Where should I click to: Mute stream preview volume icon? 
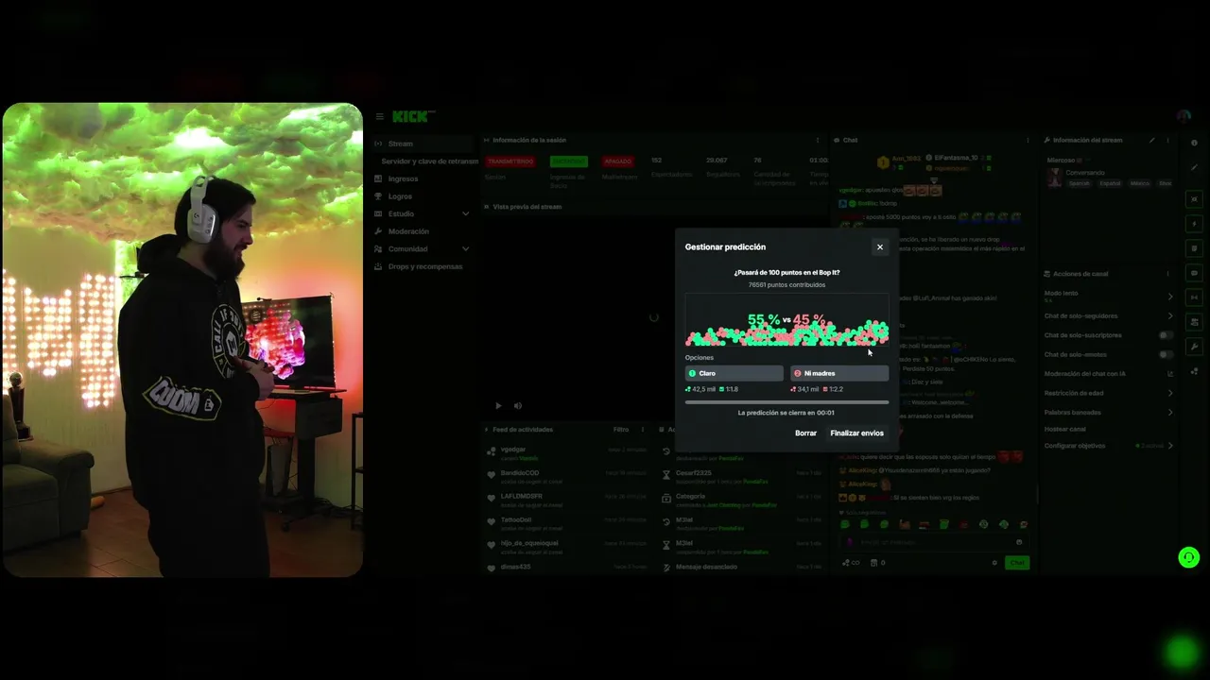517,406
